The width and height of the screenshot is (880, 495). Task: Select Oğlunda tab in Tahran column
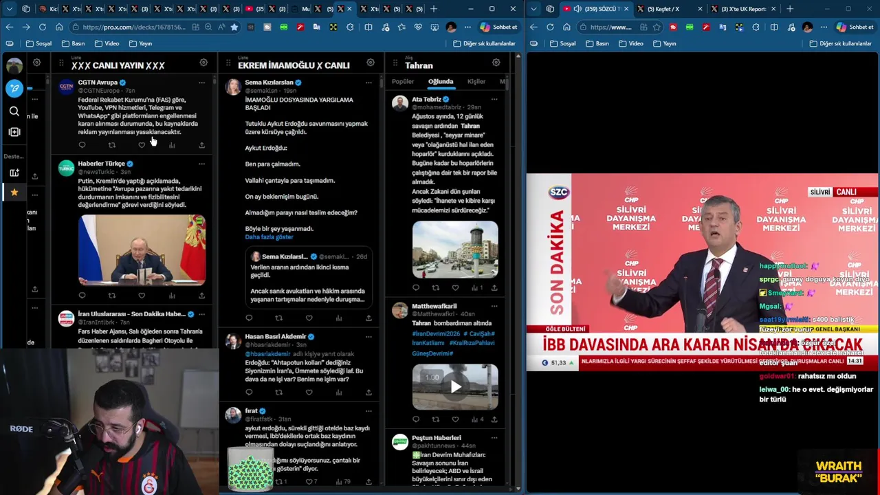(x=441, y=81)
